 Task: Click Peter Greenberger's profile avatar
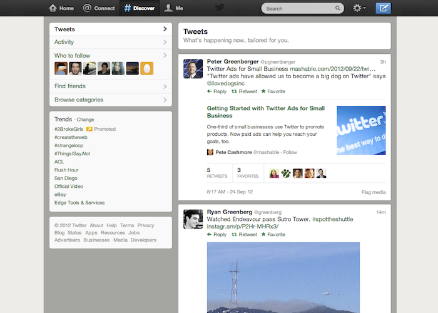(x=192, y=69)
